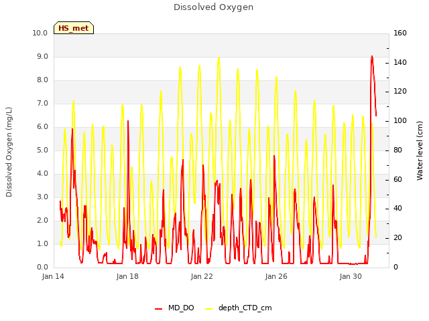Click the 160 right axis value
The width and height of the screenshot is (429, 321).
pos(400,33)
